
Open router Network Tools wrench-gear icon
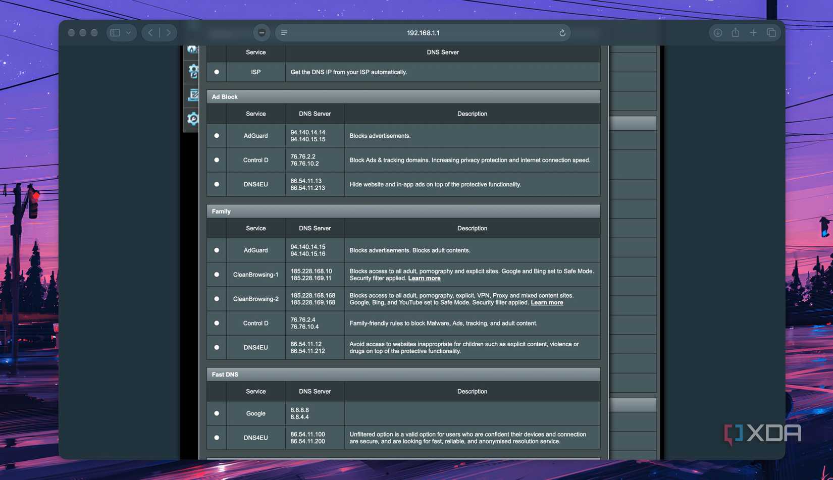(193, 119)
